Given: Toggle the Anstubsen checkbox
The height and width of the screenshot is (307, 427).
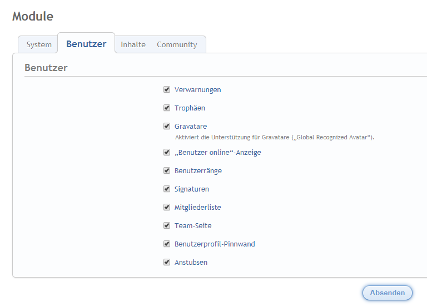Looking at the screenshot, I should 167,262.
